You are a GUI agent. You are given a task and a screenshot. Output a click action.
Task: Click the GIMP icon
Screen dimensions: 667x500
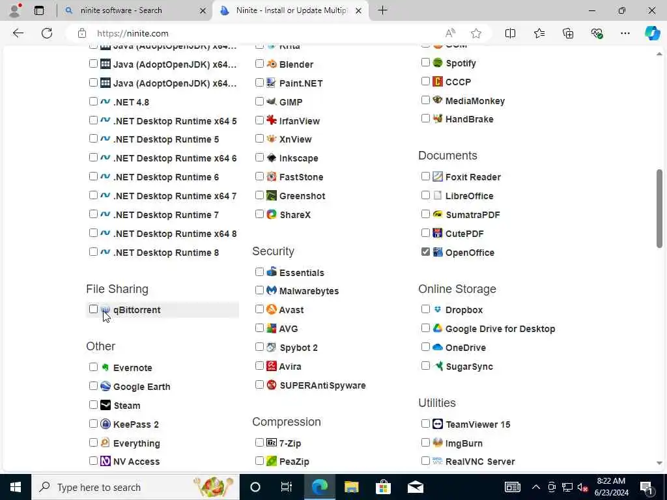coord(272,102)
